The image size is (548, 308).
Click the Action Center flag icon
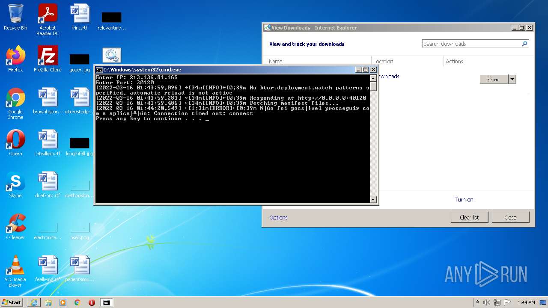(x=508, y=302)
